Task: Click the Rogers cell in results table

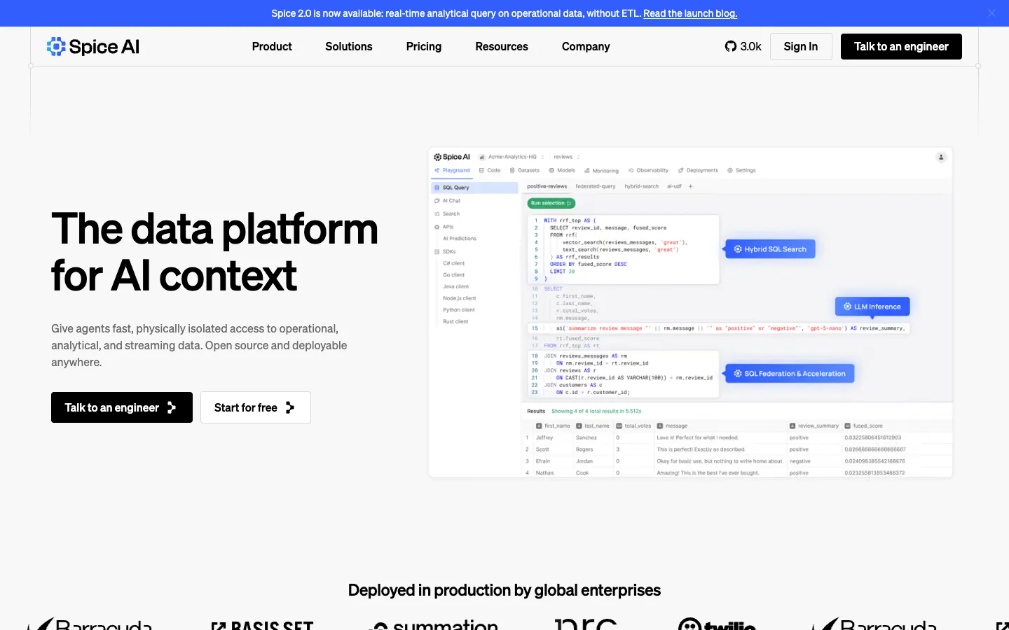Action: pos(584,449)
